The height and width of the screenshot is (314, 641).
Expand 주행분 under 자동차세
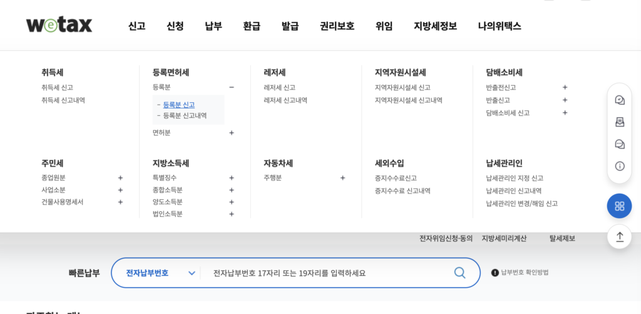click(x=342, y=177)
